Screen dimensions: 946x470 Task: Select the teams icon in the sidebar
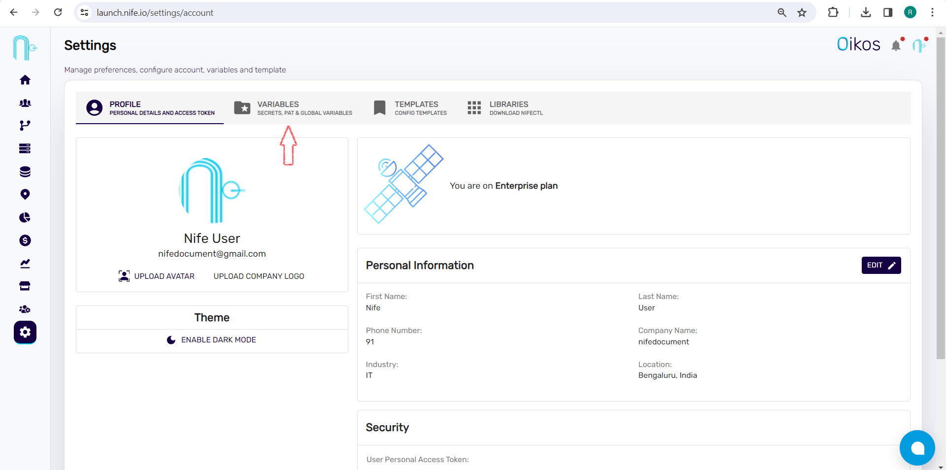pyautogui.click(x=25, y=103)
